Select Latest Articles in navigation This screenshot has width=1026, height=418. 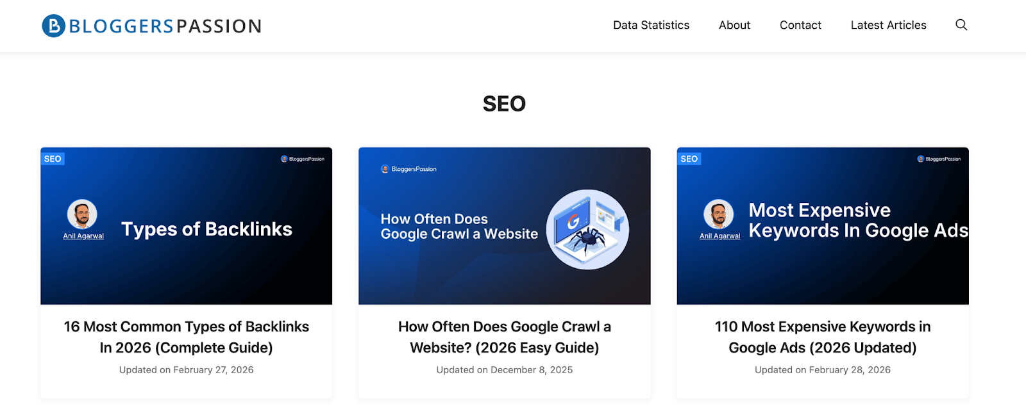888,25
